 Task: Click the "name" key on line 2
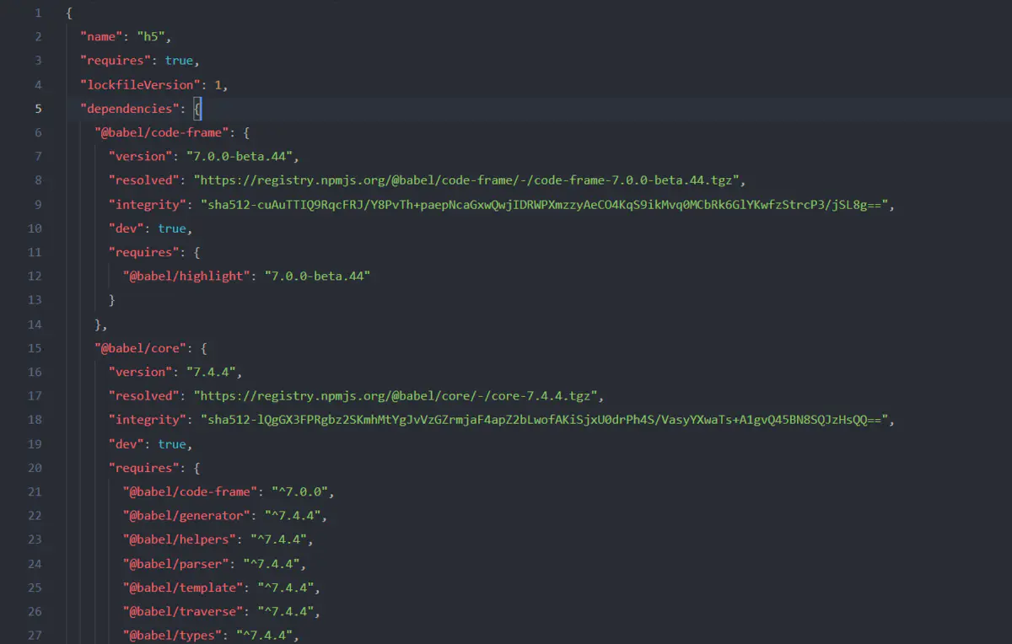pyautogui.click(x=101, y=36)
